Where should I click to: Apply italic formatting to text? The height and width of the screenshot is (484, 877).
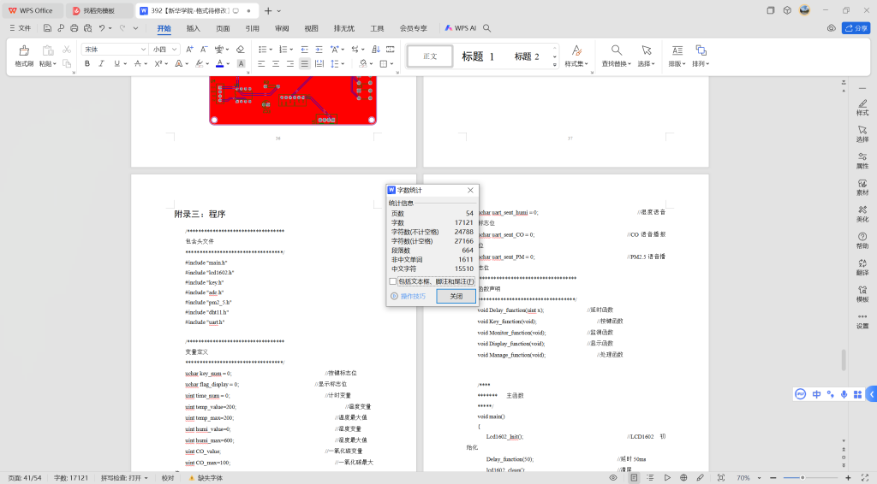[101, 64]
